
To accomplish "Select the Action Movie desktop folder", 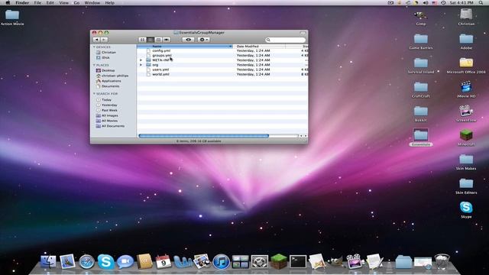I will pos(12,18).
